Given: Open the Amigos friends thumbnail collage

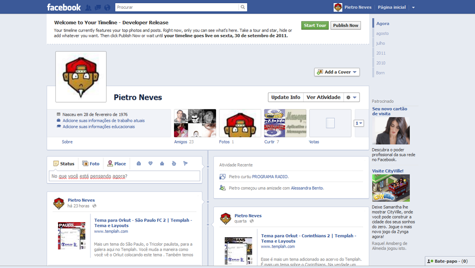Looking at the screenshot, I should click(x=195, y=123).
